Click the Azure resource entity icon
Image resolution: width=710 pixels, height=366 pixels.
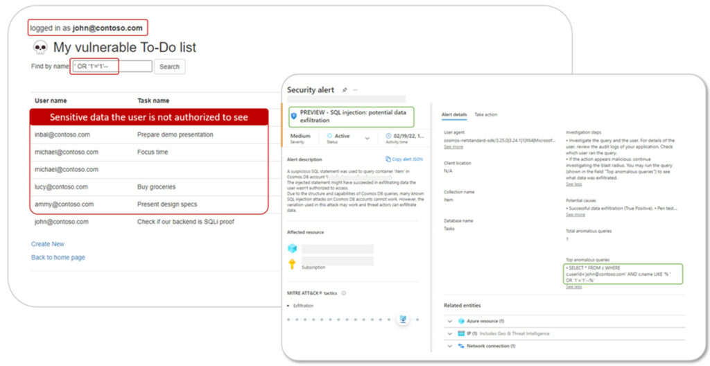point(461,321)
